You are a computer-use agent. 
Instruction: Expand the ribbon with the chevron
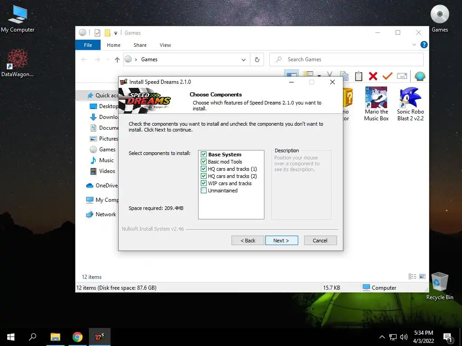(414, 45)
